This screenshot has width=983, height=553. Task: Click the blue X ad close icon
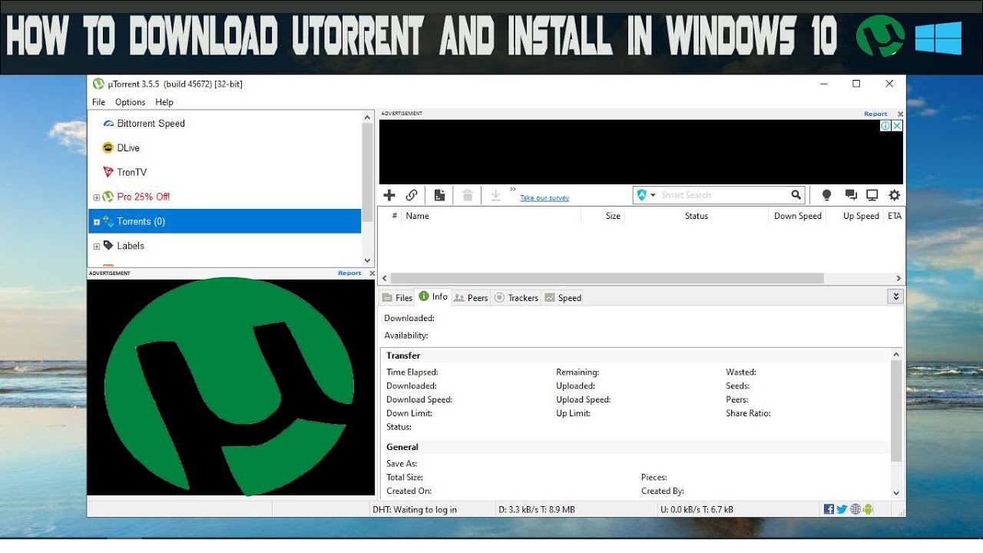897,125
